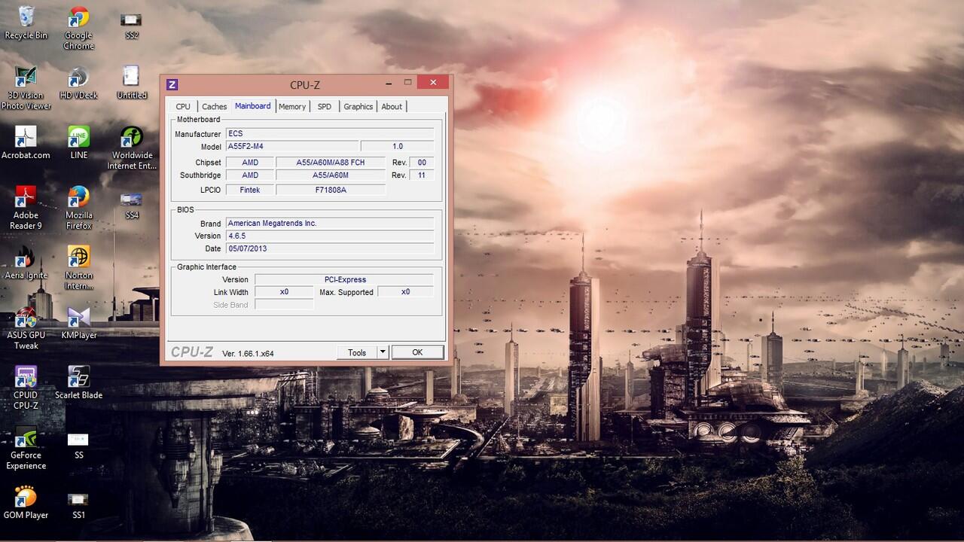Click the Tools button in CPU-Z

pos(357,352)
